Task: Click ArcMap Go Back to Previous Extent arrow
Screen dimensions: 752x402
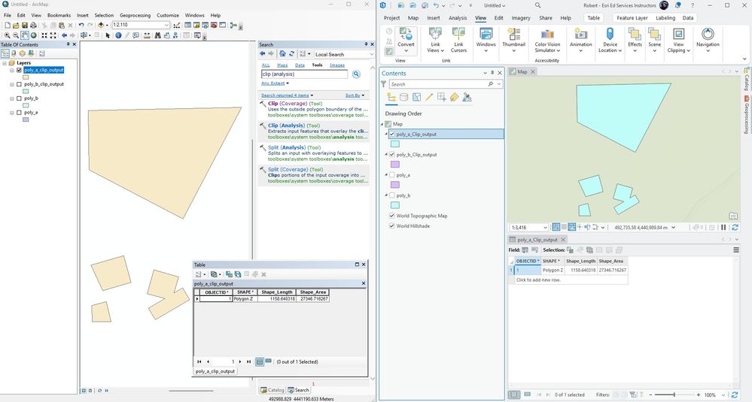Action: 64,35
